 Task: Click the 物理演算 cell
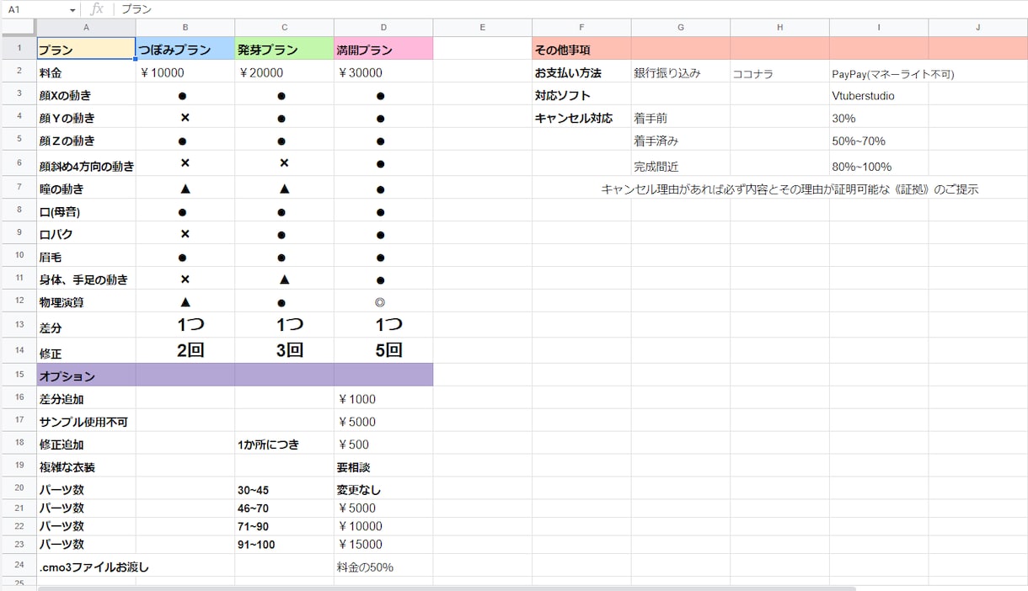click(x=87, y=301)
